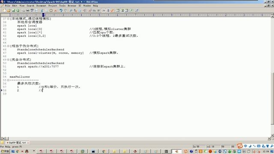Collapse the fold at line 45 相当于伪分布式
This screenshot has height=154, width=274.
(x=8, y=46)
